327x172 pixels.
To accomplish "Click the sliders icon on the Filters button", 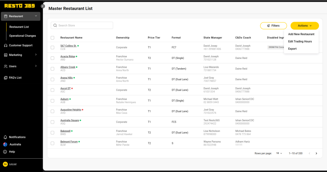I will point(268,26).
